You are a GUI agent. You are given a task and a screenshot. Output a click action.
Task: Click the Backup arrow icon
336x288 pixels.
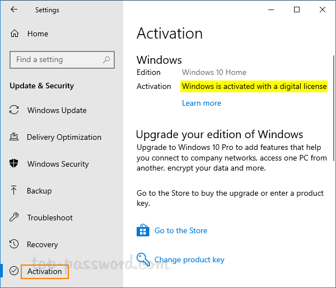click(x=15, y=191)
